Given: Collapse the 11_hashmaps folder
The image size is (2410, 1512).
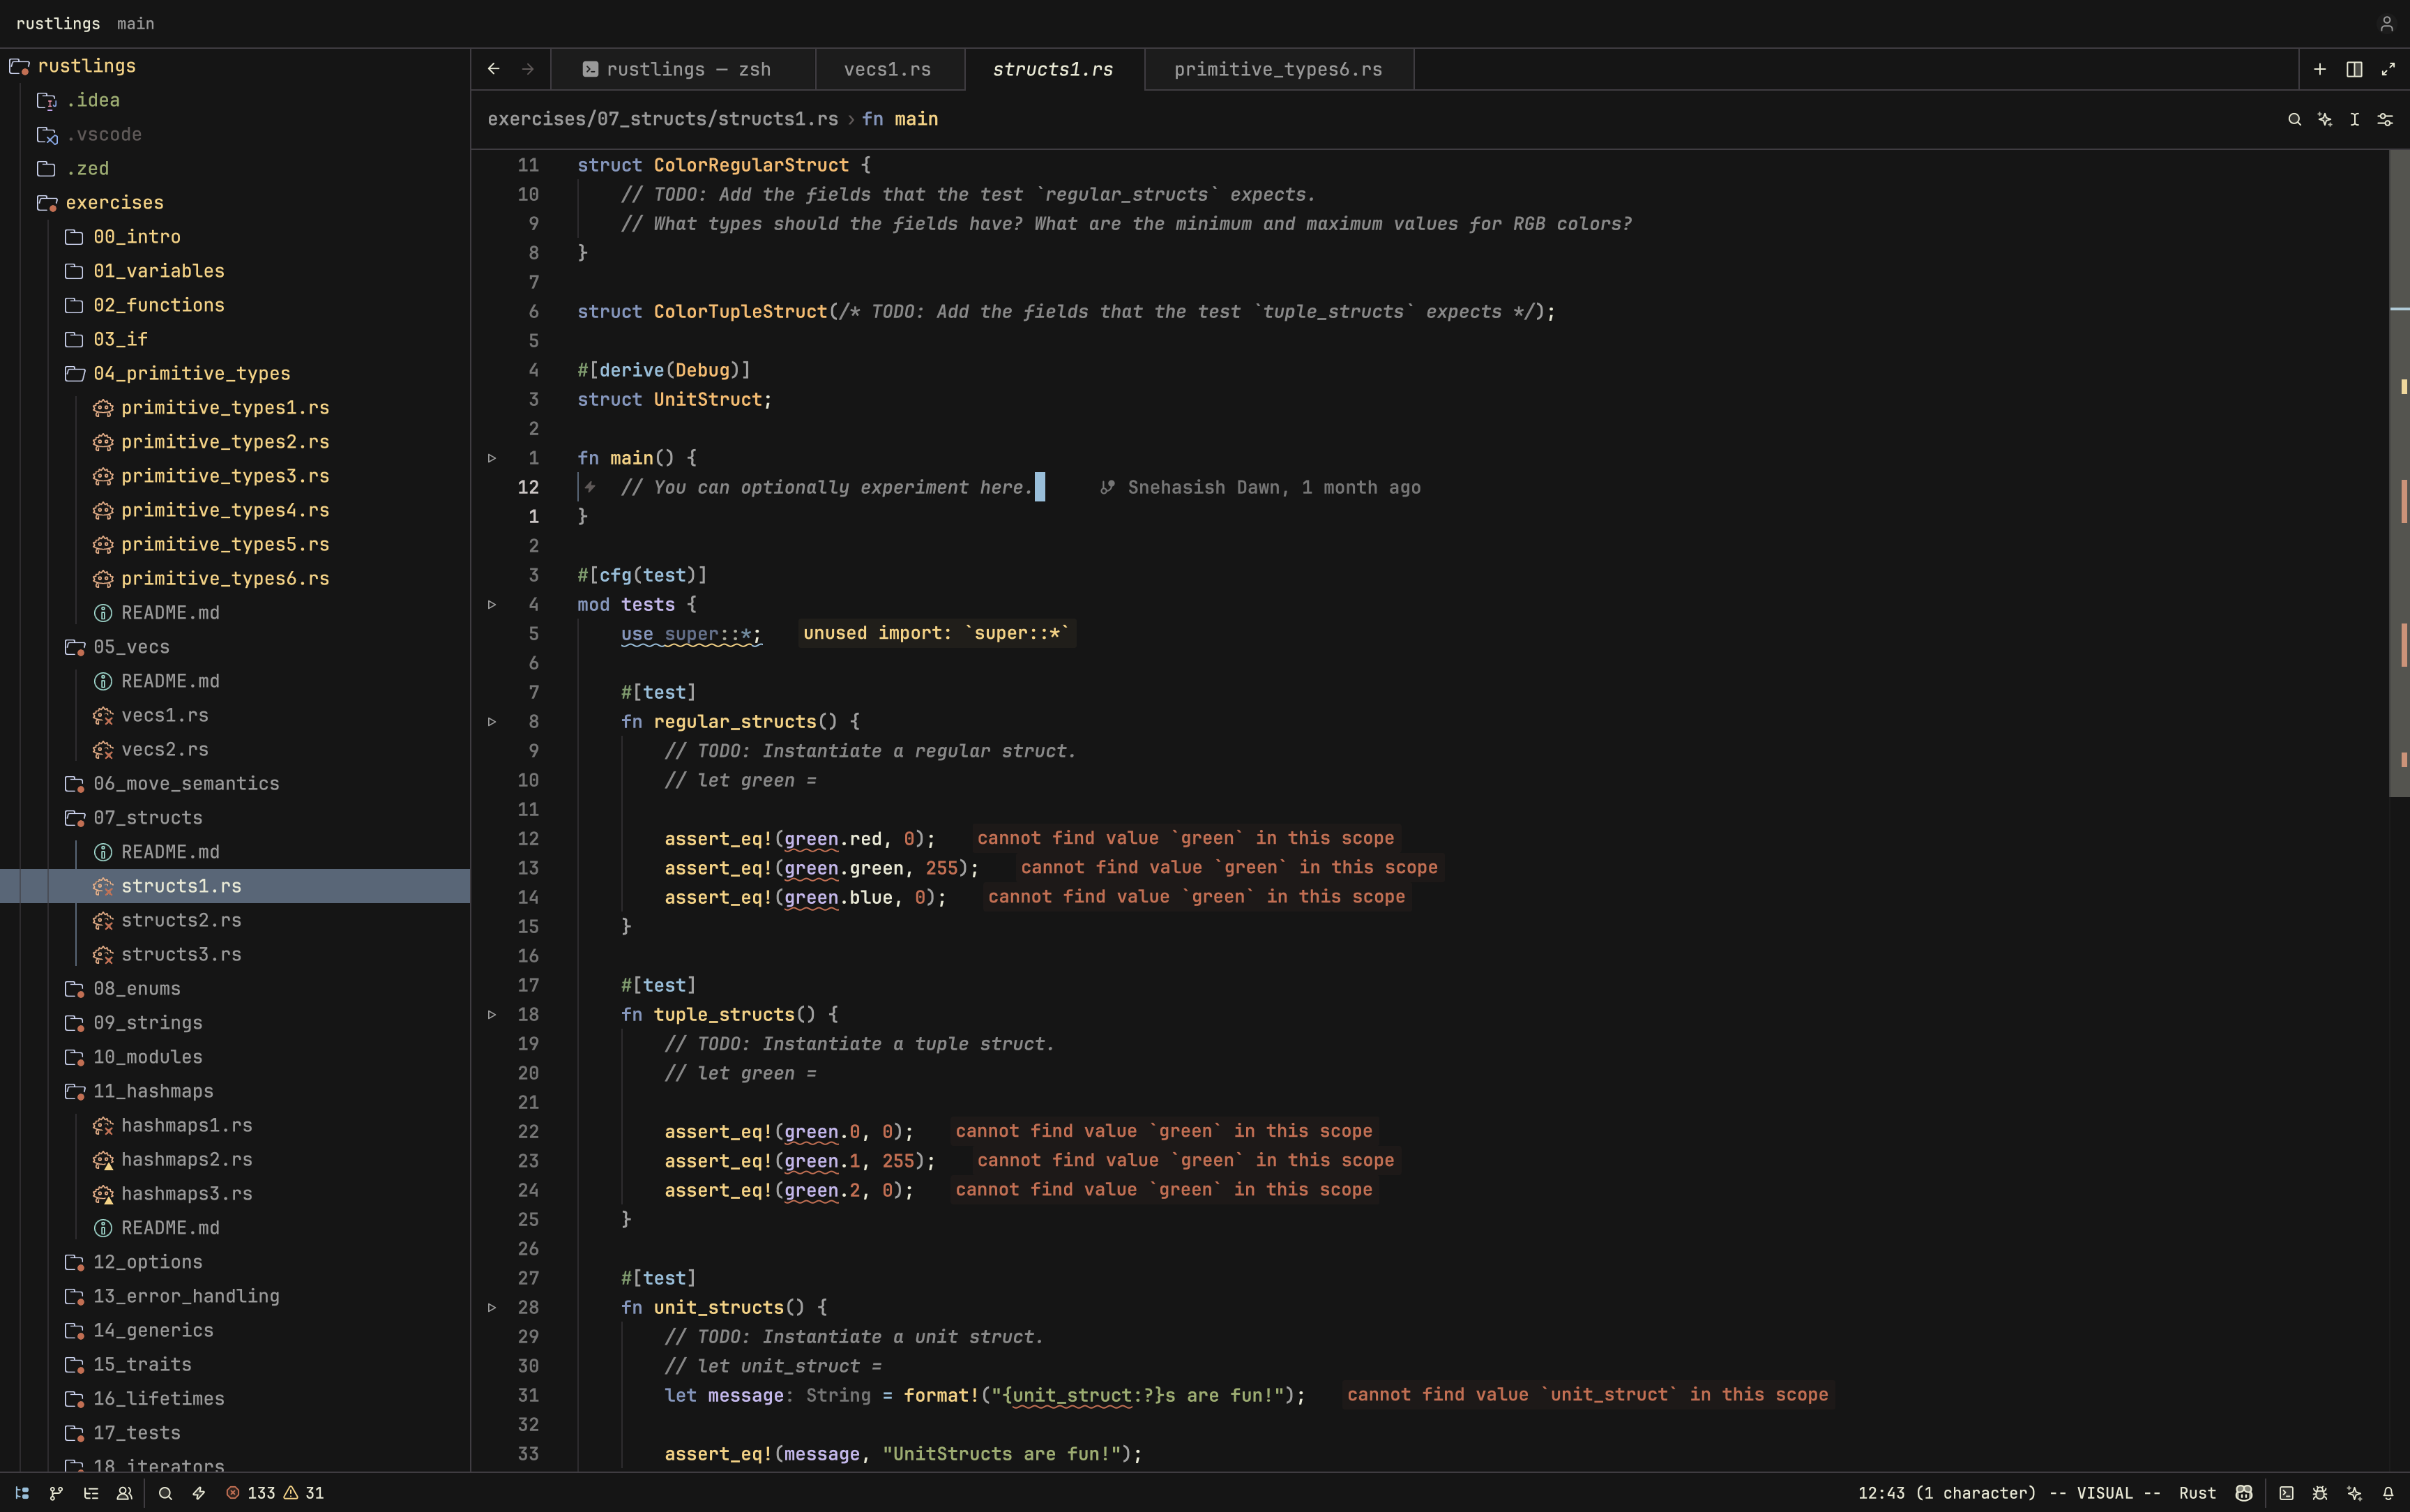Looking at the screenshot, I should [139, 1091].
